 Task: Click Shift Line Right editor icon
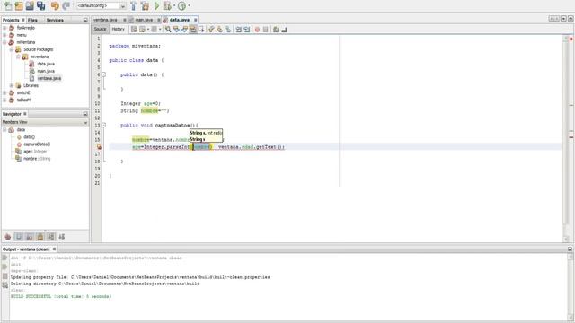pyautogui.click(x=247, y=30)
